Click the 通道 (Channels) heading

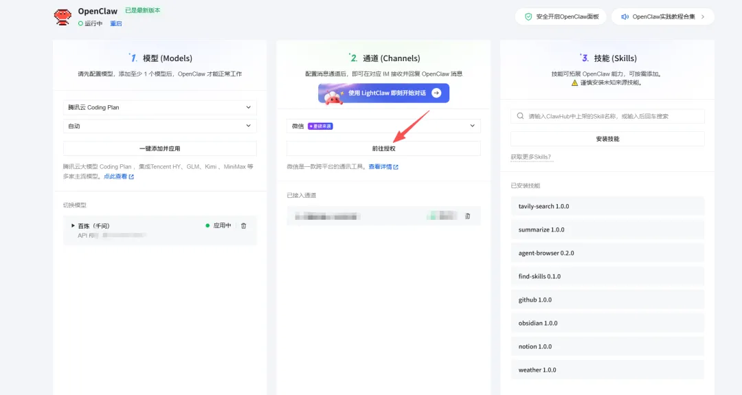pyautogui.click(x=392, y=58)
